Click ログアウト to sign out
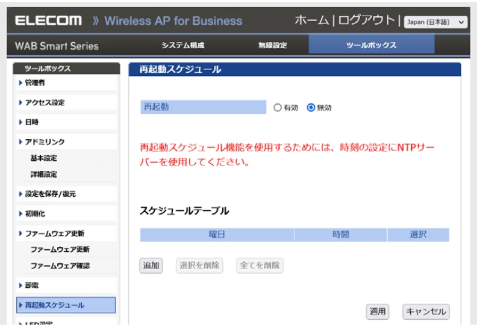 tap(367, 20)
